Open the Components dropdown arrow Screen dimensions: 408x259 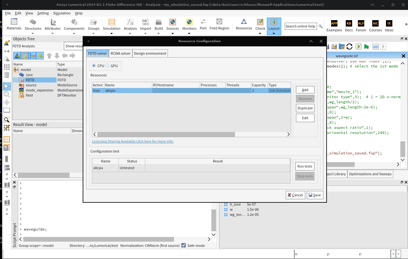(74, 33)
